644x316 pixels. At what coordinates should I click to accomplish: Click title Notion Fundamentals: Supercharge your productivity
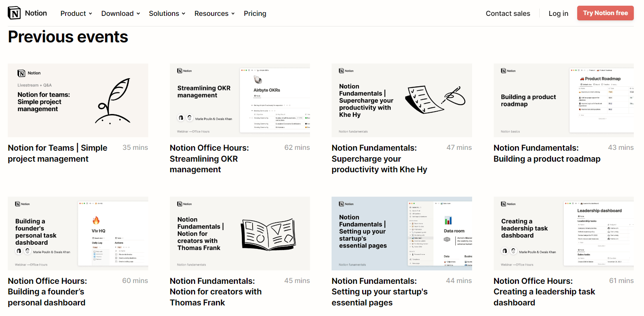pos(379,159)
